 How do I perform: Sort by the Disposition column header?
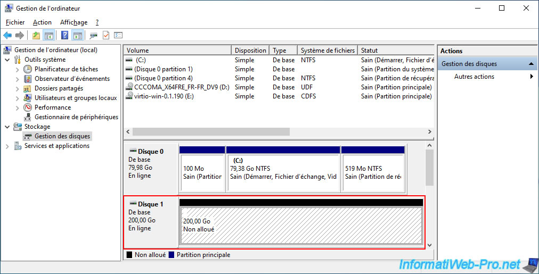point(250,50)
